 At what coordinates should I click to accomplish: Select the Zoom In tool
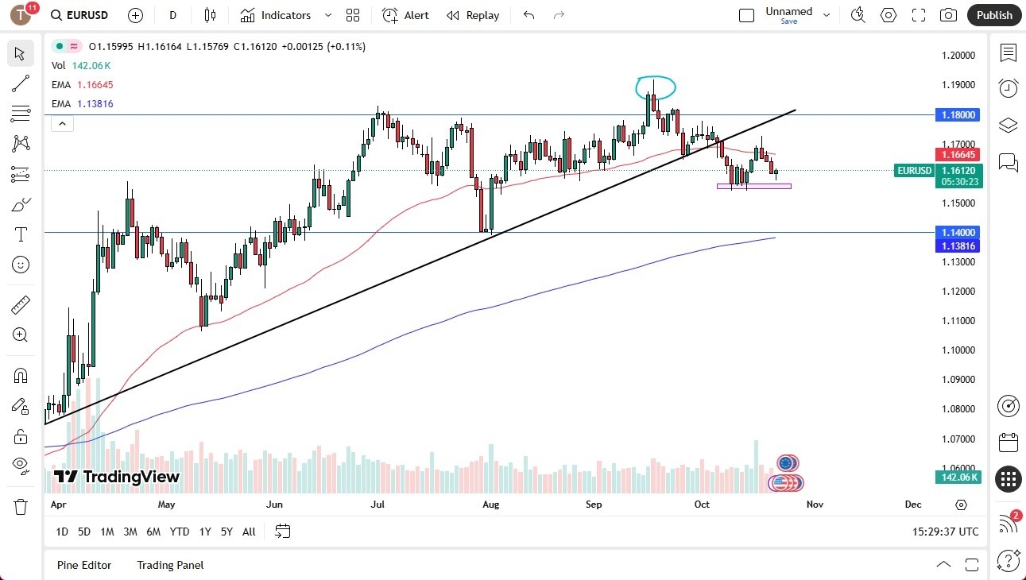(21, 334)
